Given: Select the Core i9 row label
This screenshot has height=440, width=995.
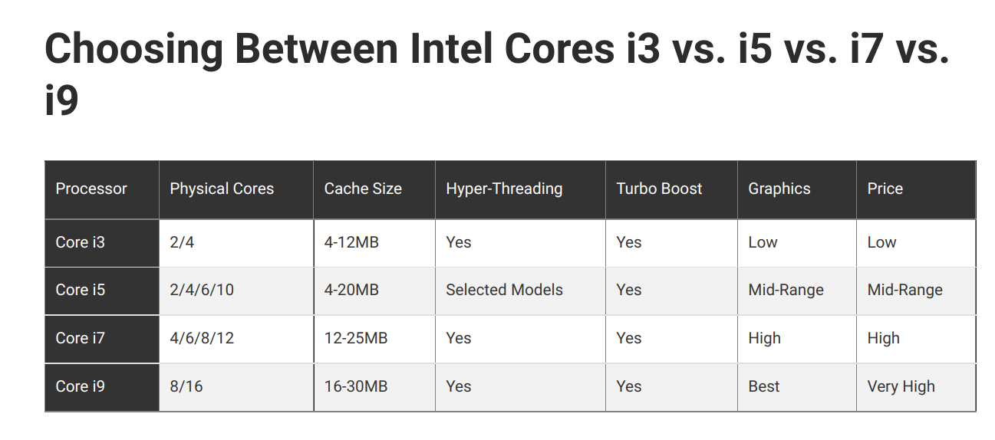Looking at the screenshot, I should pyautogui.click(x=81, y=386).
